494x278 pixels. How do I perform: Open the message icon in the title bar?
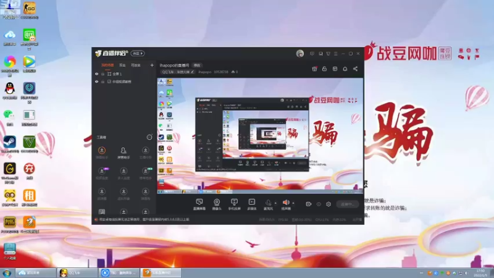point(320,54)
